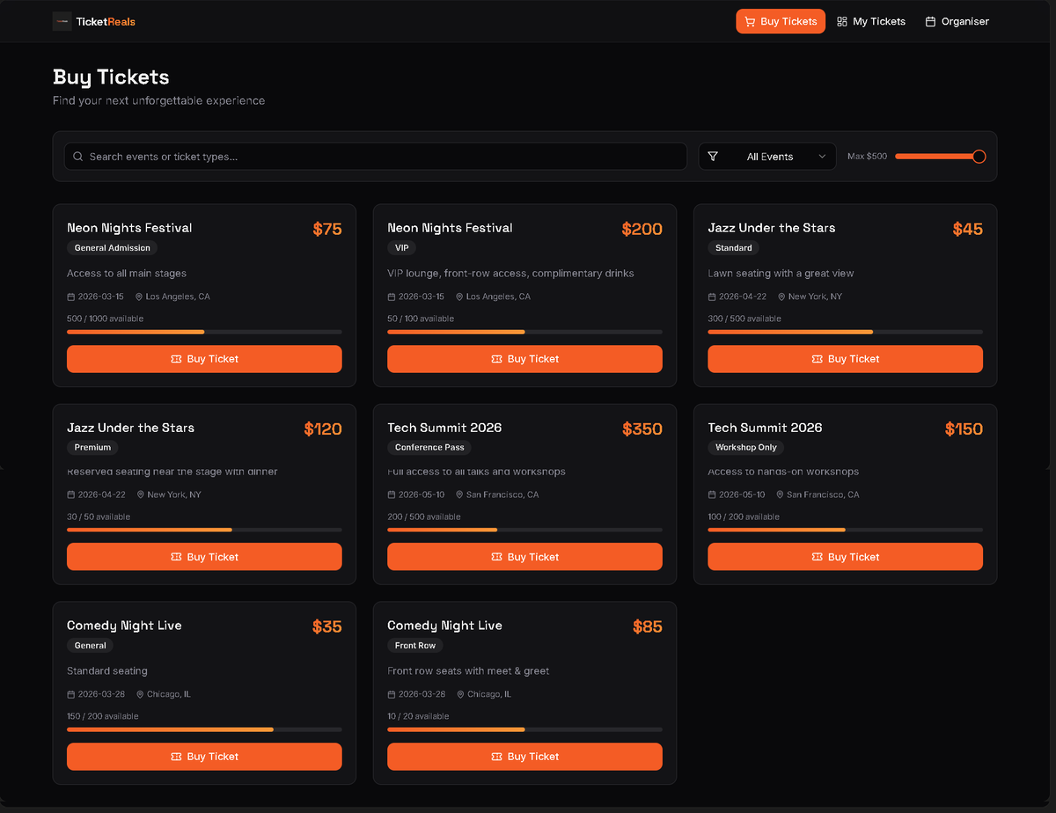This screenshot has height=813, width=1056.
Task: Click "San Francisco, CA" on Workshop Only card
Action: pyautogui.click(x=823, y=494)
